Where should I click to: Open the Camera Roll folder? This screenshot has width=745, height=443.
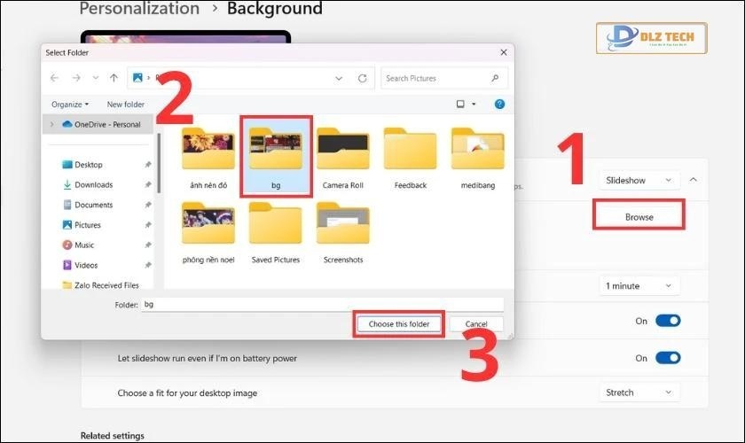coord(342,158)
